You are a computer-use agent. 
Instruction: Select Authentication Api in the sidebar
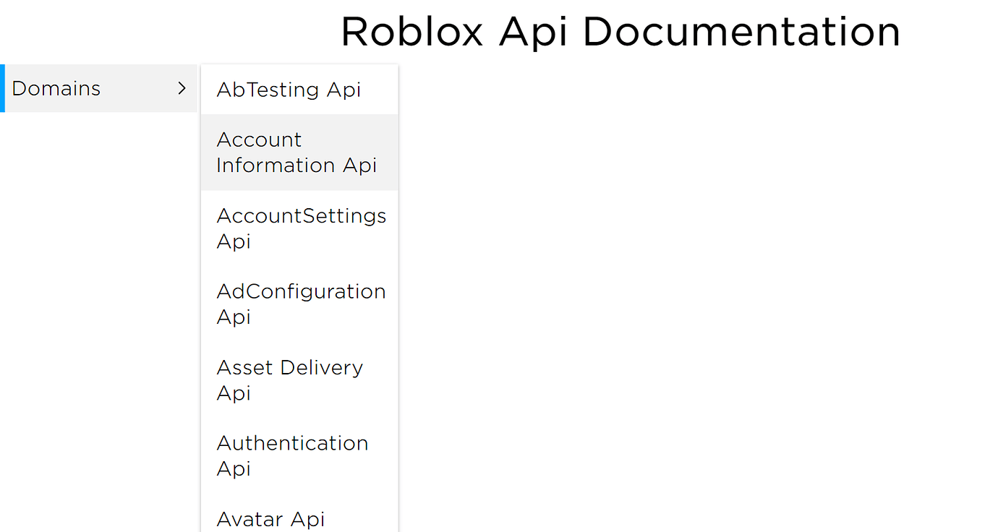coord(292,455)
